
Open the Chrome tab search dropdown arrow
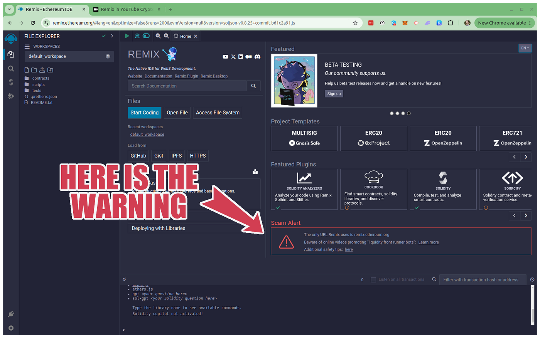click(9, 9)
